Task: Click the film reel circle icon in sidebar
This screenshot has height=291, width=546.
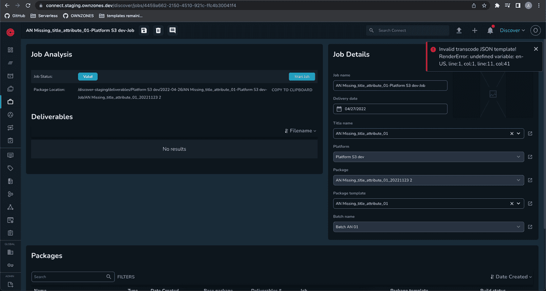Action: pyautogui.click(x=11, y=115)
